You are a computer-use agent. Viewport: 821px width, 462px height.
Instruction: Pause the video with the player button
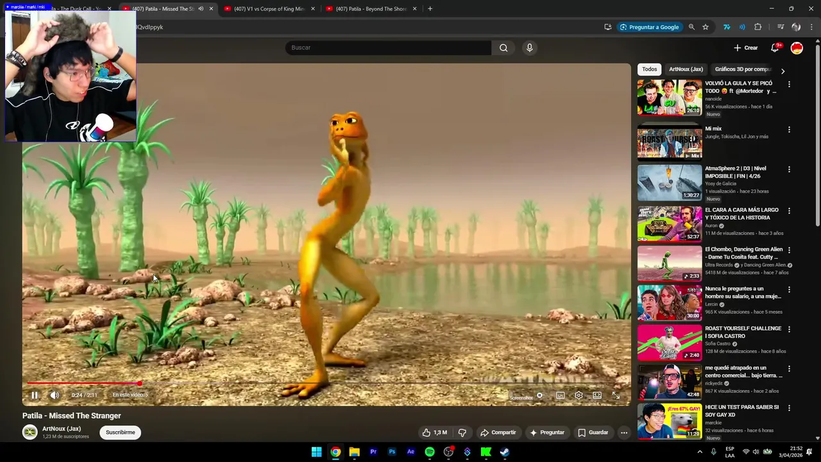[35, 395]
